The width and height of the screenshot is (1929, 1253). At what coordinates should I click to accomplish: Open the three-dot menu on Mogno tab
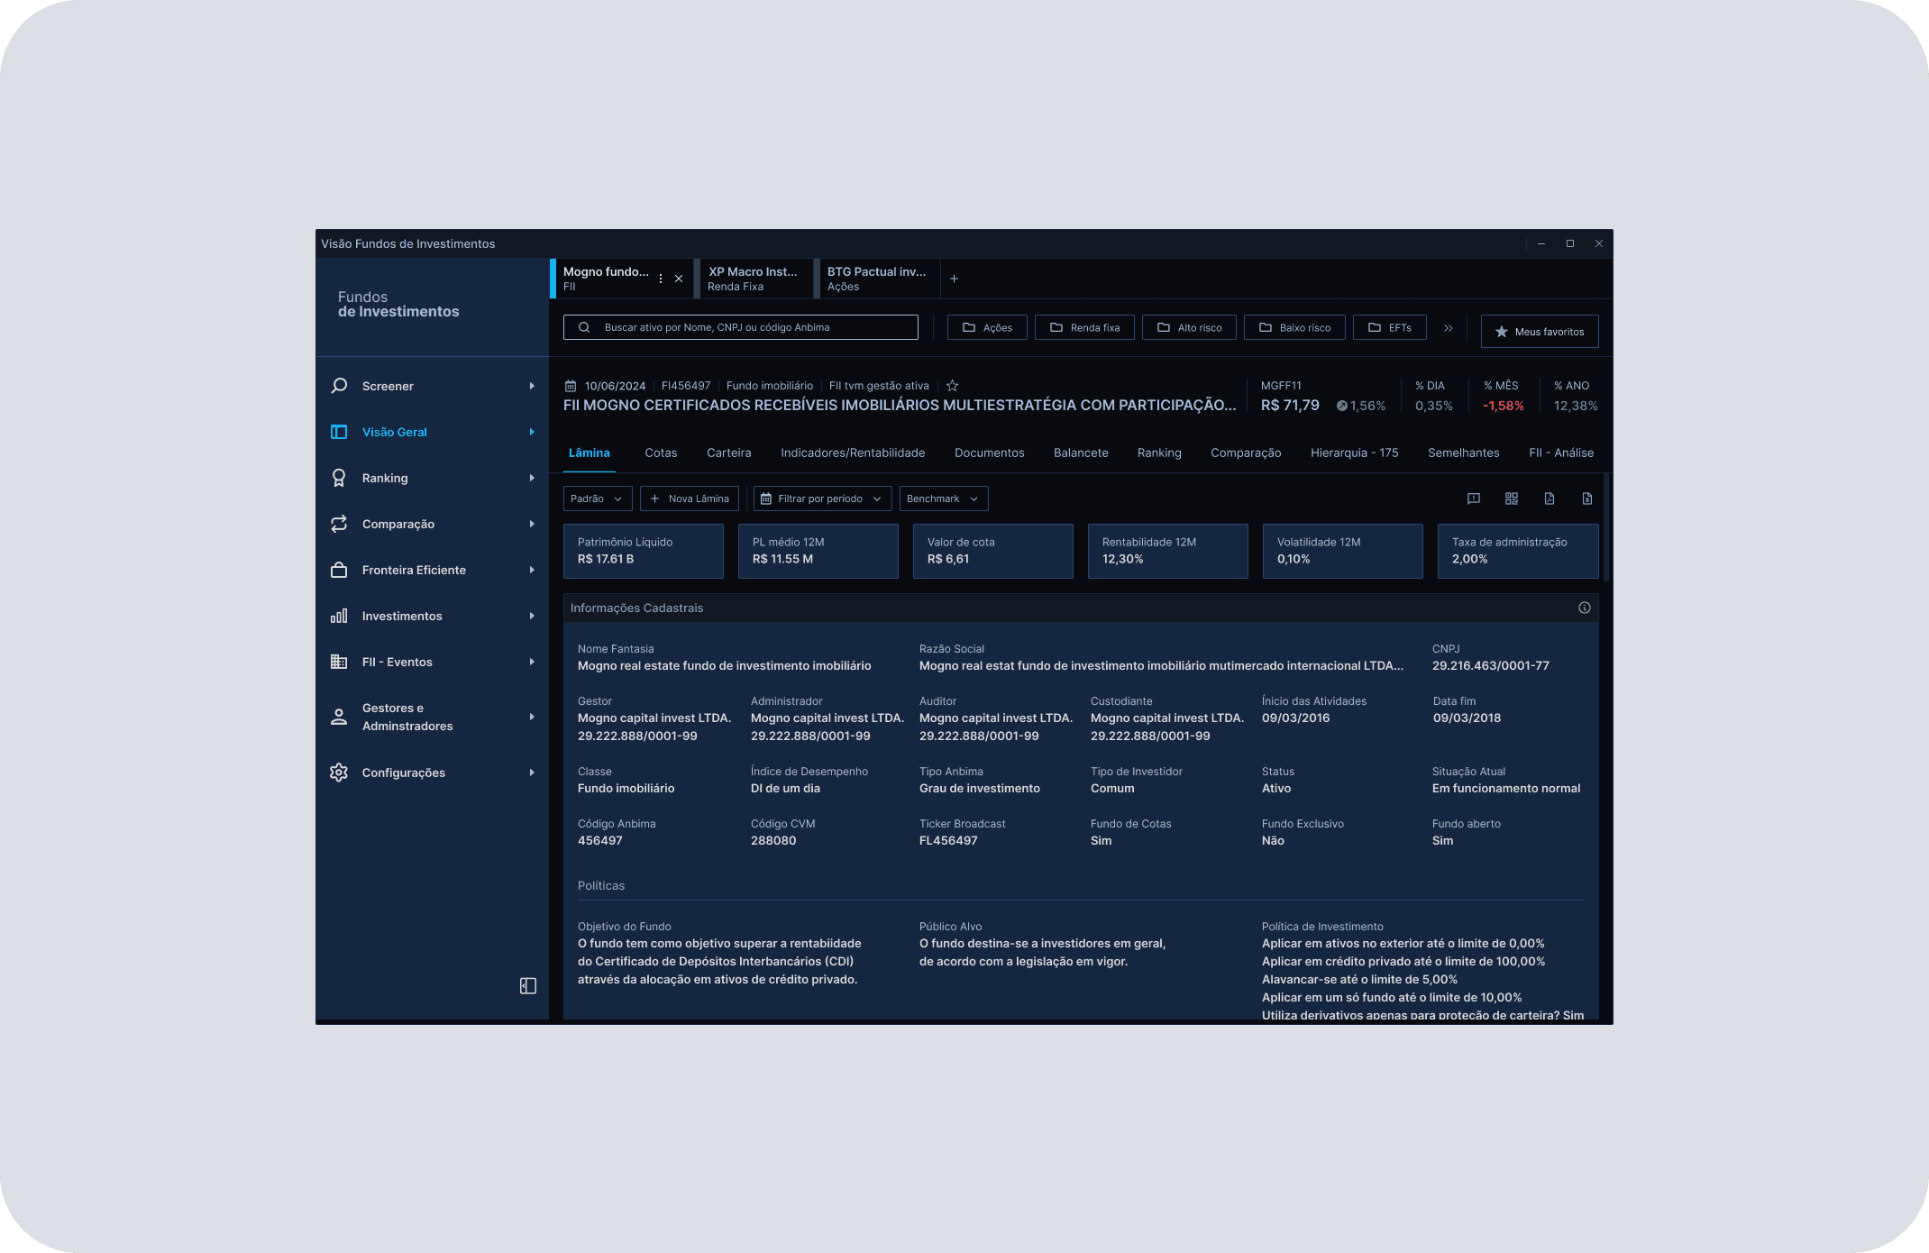(x=661, y=279)
